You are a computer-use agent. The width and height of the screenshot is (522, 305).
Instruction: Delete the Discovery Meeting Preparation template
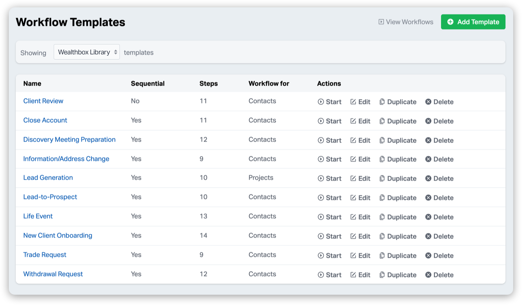pyautogui.click(x=439, y=140)
